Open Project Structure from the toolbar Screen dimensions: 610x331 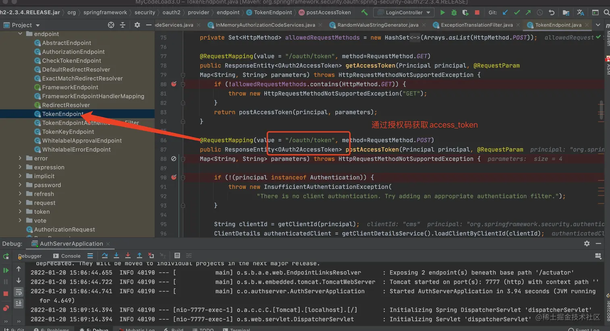(566, 13)
